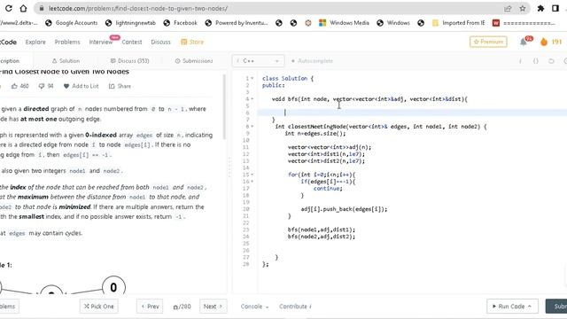Switch to the Solution tab
567x319 pixels.
[x=66, y=61]
